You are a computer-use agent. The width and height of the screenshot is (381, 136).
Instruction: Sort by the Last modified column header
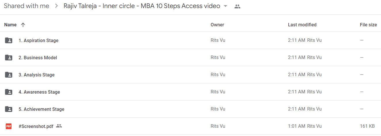click(x=302, y=25)
